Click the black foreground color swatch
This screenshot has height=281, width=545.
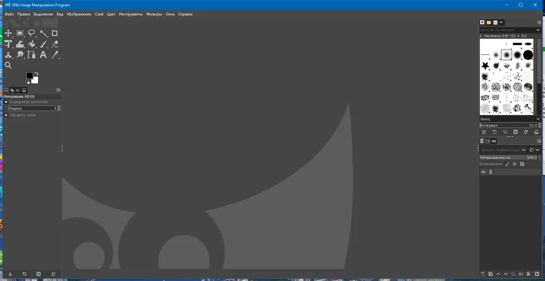point(29,75)
